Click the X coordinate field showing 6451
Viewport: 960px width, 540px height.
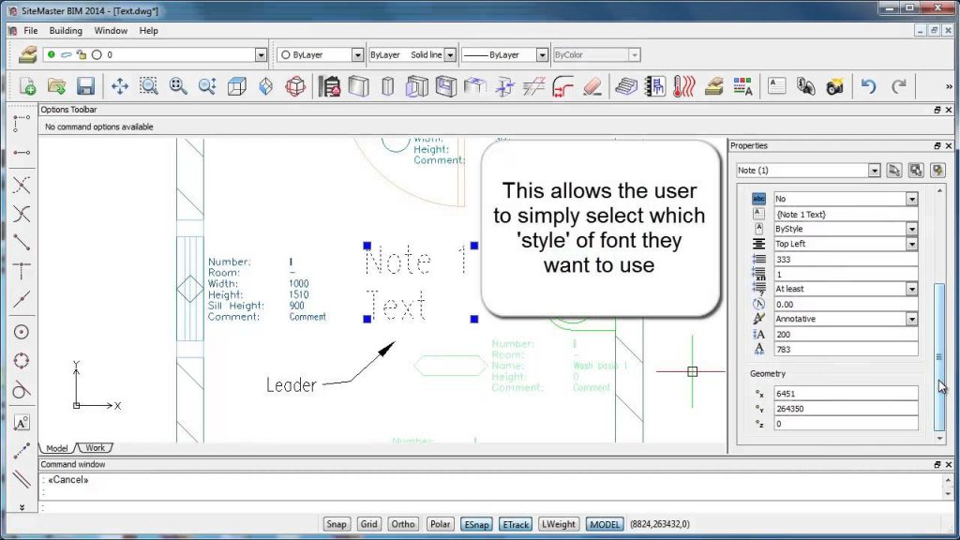click(x=846, y=394)
